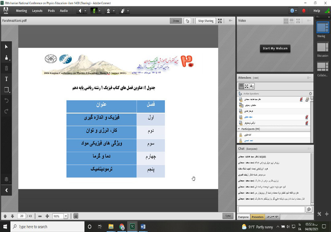The image size is (331, 232).
Task: Click the Stop Sharing button
Action: coord(206,21)
